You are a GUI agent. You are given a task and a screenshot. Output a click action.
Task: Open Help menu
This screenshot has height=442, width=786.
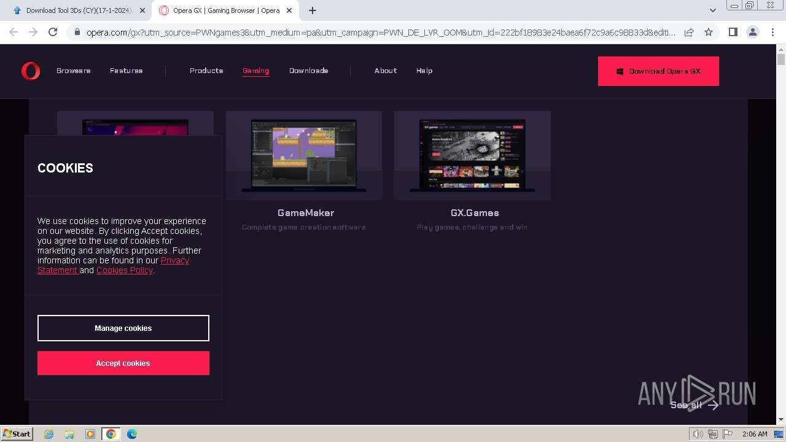click(424, 71)
